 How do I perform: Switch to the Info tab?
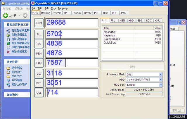123,13
